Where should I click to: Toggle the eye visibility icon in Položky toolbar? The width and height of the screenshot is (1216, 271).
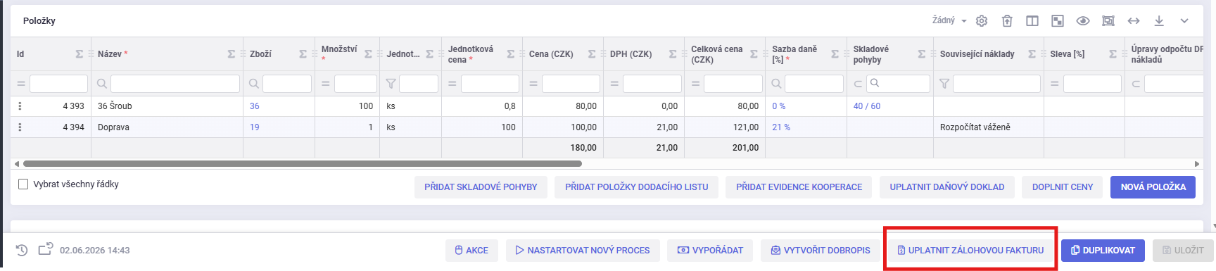pos(1083,21)
